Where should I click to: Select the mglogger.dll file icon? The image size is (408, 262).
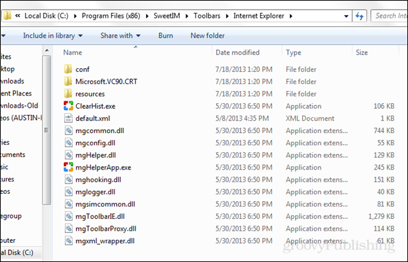tap(68, 191)
